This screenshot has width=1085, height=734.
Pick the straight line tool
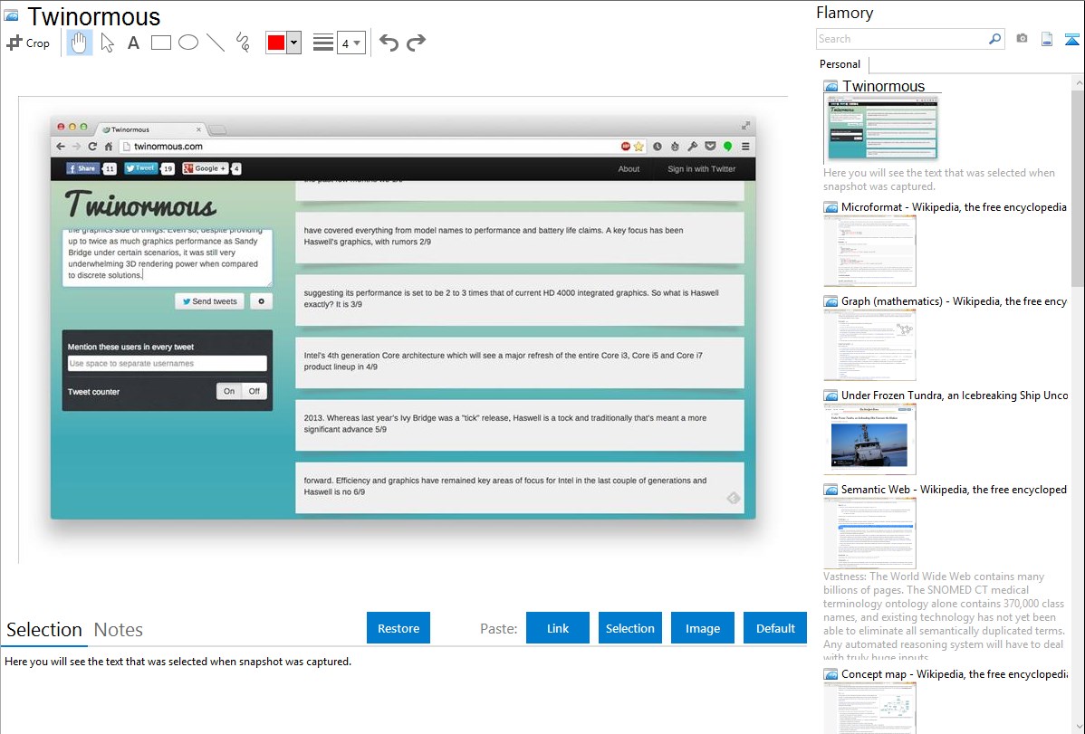pyautogui.click(x=216, y=43)
